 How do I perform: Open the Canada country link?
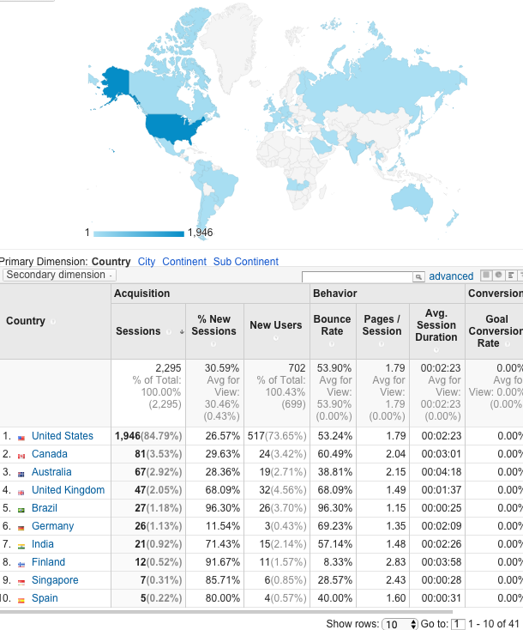click(x=50, y=454)
